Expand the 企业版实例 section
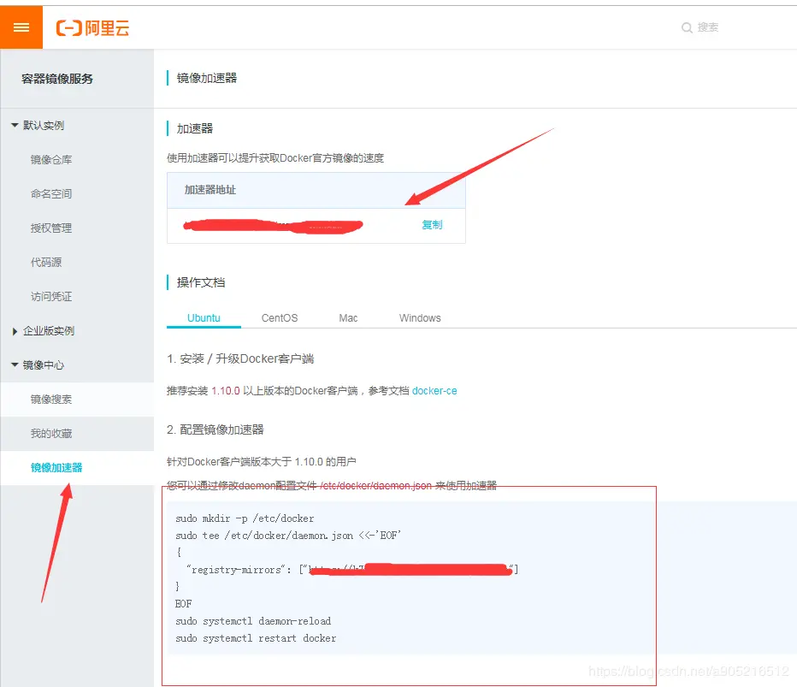This screenshot has width=797, height=687. point(15,331)
